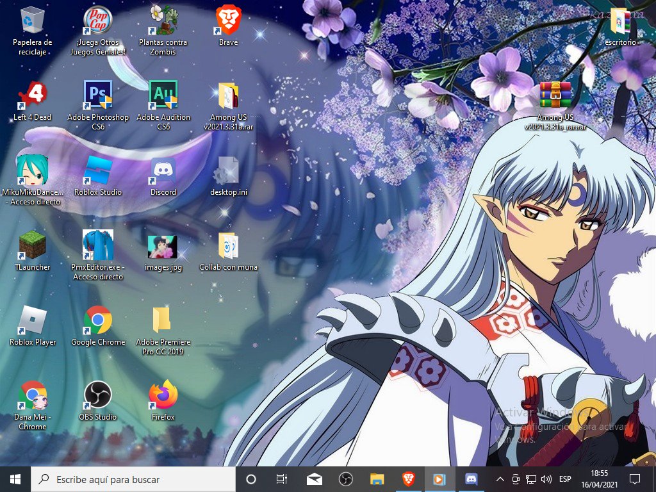This screenshot has height=492, width=656.
Task: Select the Firefox desktop shortcut
Action: pos(163,401)
